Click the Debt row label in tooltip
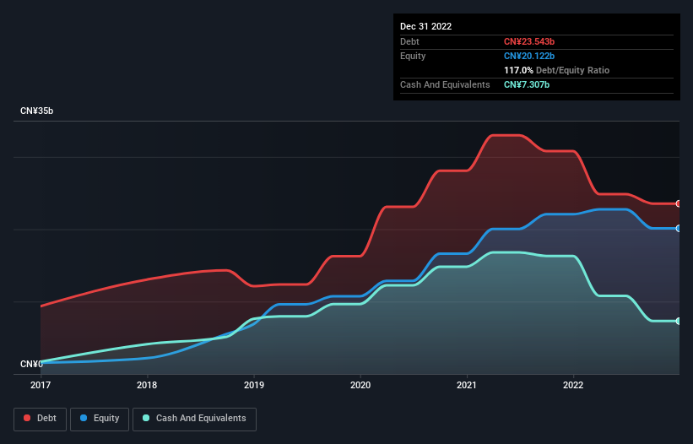Screen dimensions: 693x444 409,41
